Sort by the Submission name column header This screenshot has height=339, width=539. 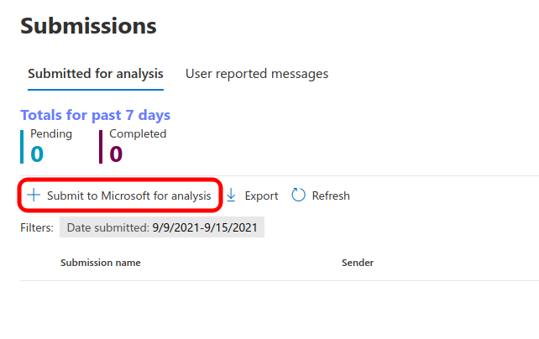point(100,263)
